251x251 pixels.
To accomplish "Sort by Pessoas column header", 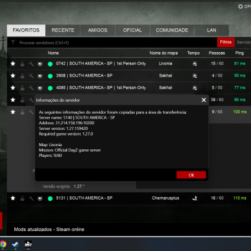I will click(x=216, y=53).
